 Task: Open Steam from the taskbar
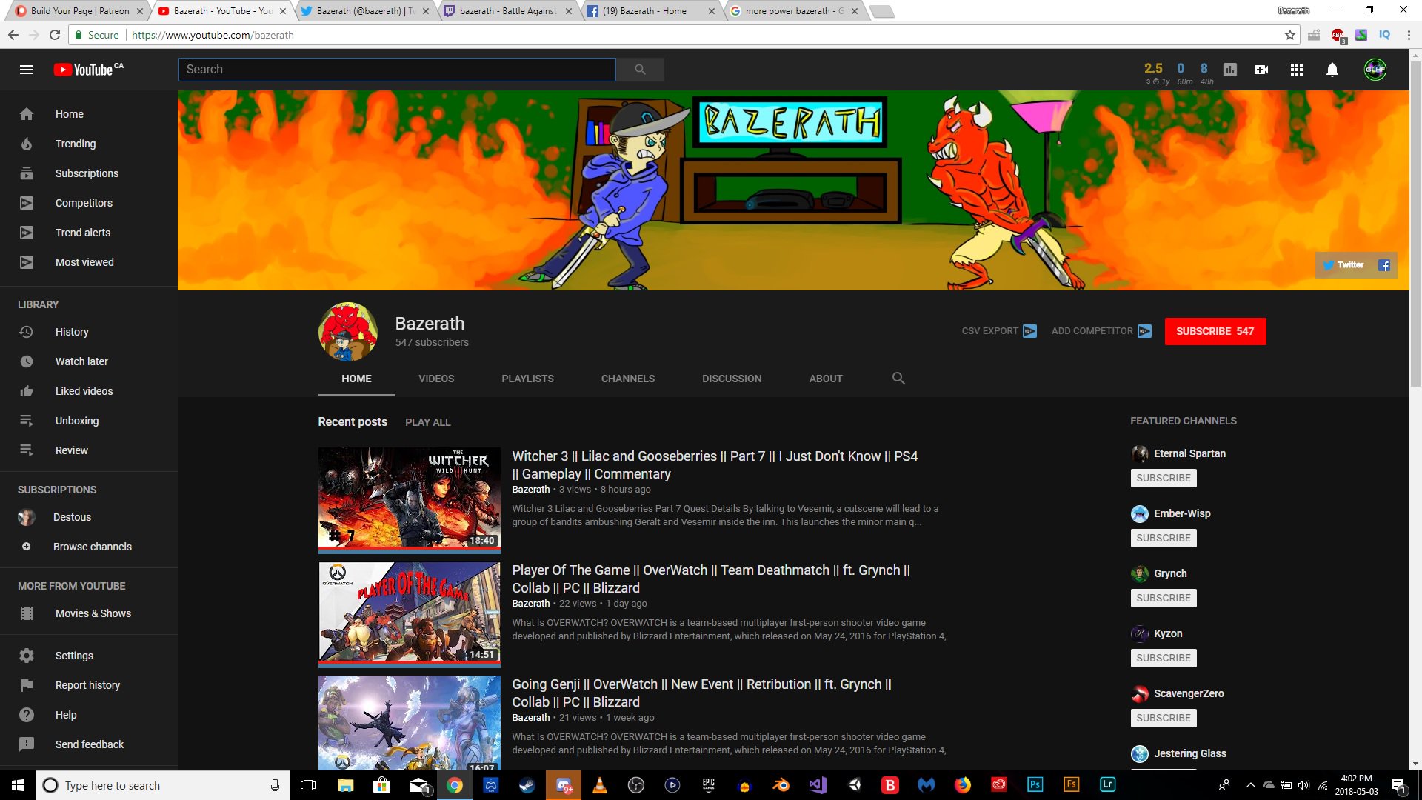pyautogui.click(x=527, y=785)
